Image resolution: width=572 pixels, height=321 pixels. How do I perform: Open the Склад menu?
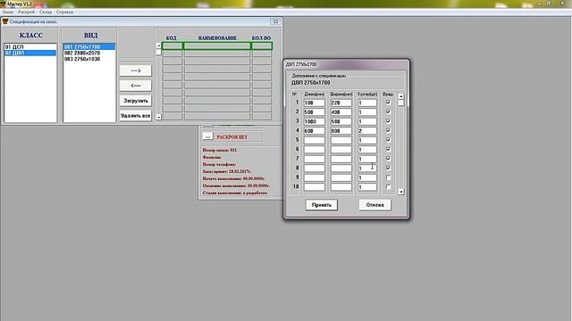(x=46, y=12)
